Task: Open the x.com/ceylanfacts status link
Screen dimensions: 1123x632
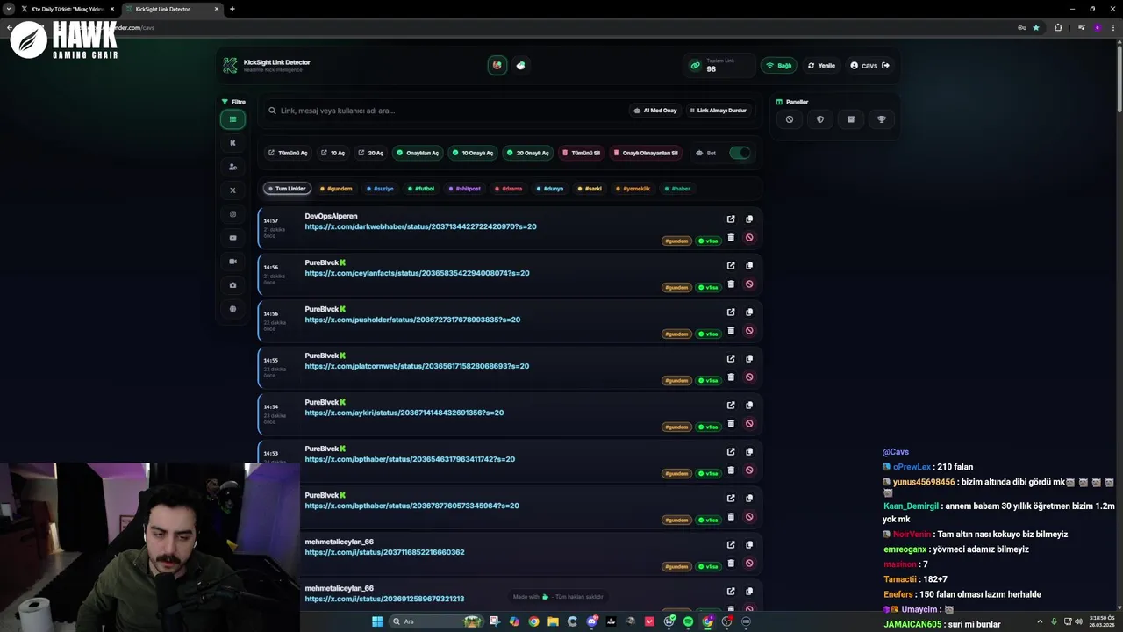Action: [x=417, y=273]
